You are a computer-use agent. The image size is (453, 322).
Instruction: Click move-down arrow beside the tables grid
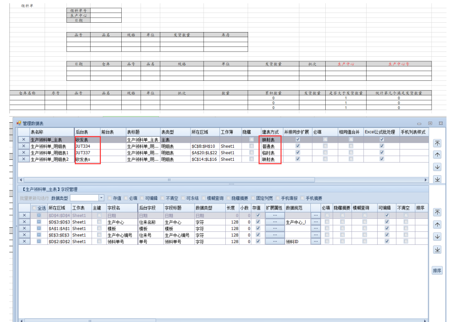coord(437,167)
